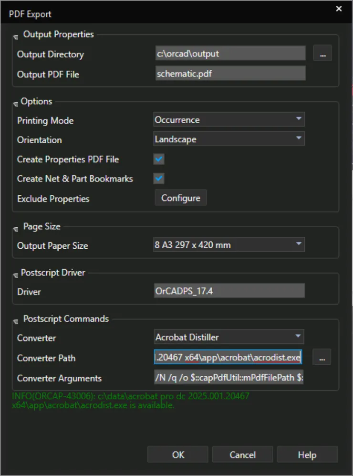Click Configure for Exclude Properties

point(181,198)
